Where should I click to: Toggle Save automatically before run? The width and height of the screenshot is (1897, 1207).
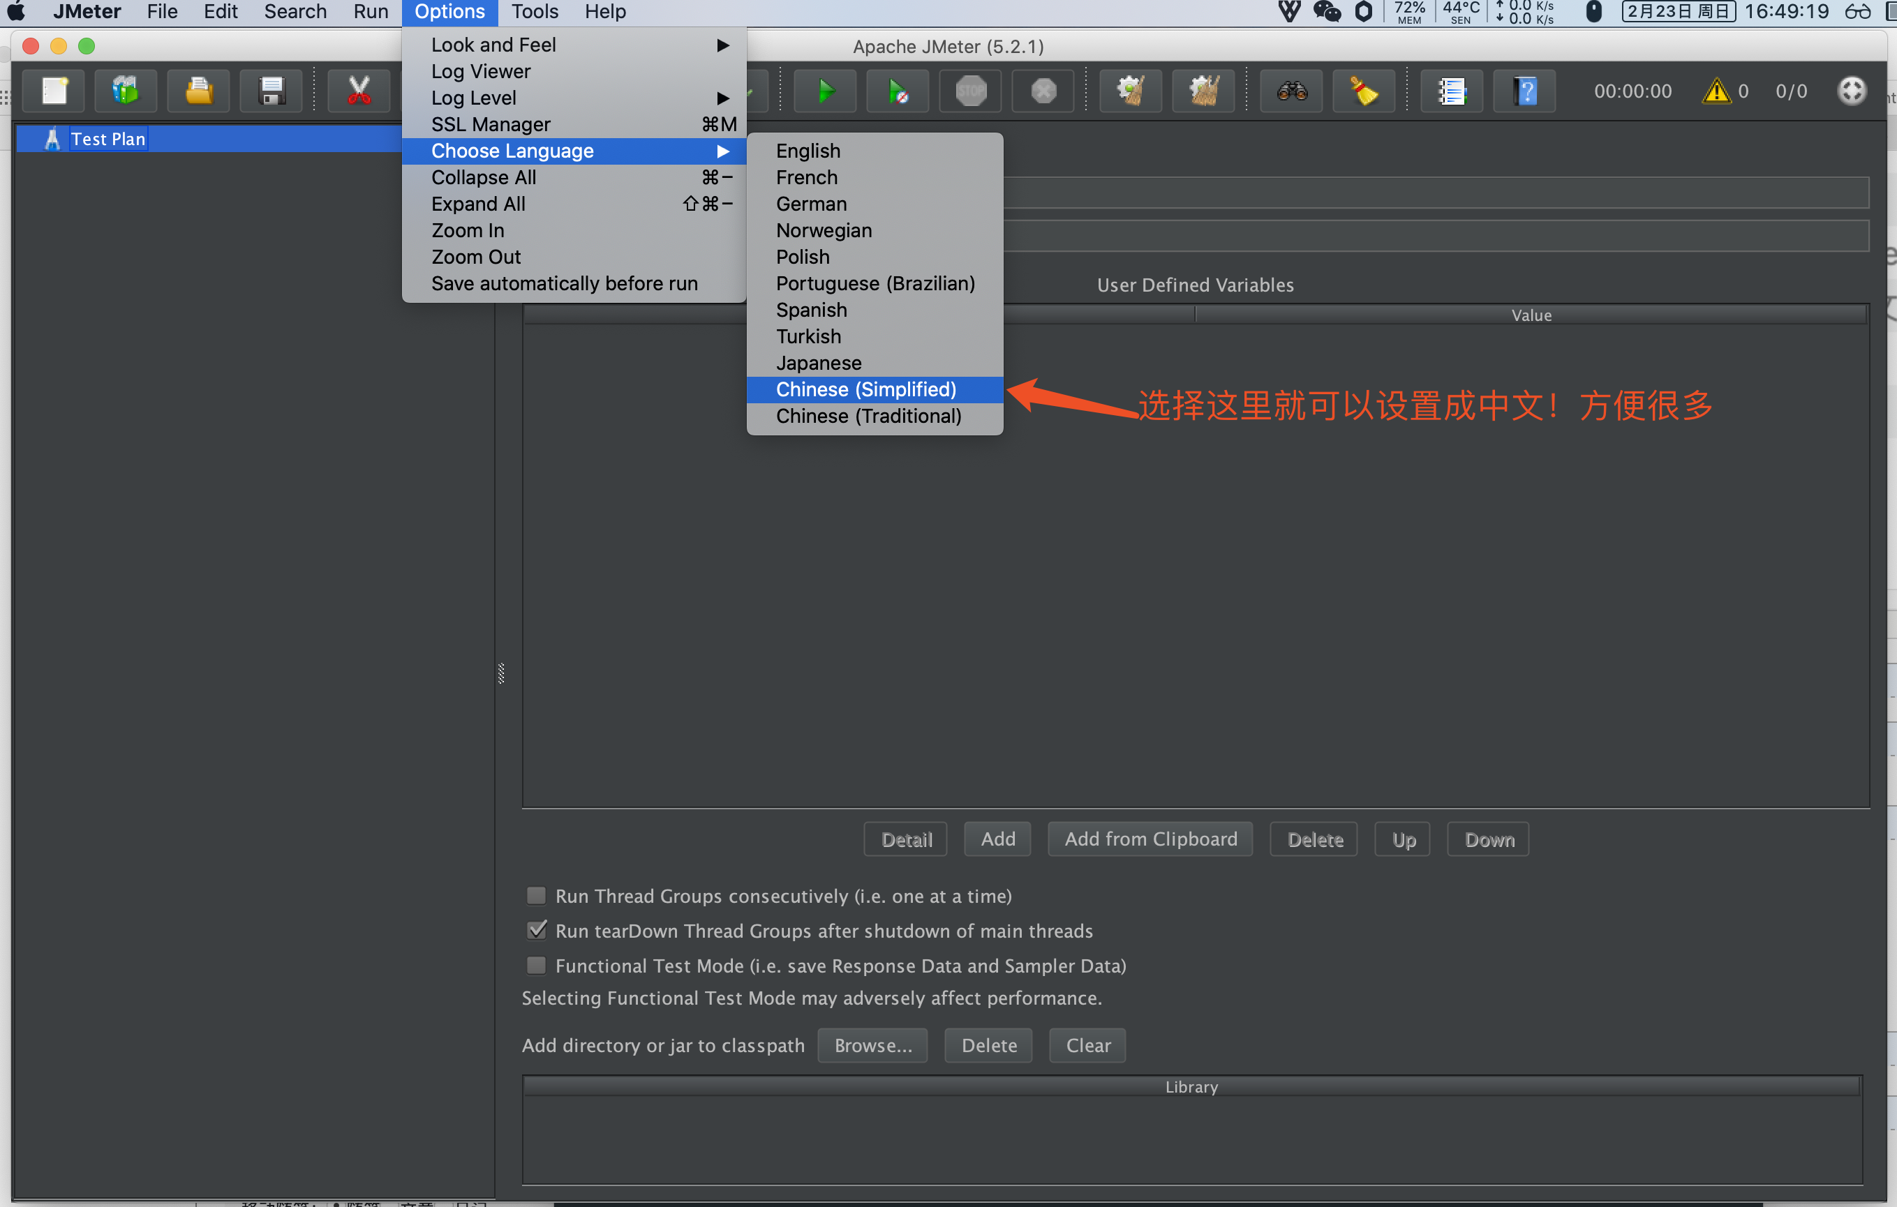tap(574, 283)
